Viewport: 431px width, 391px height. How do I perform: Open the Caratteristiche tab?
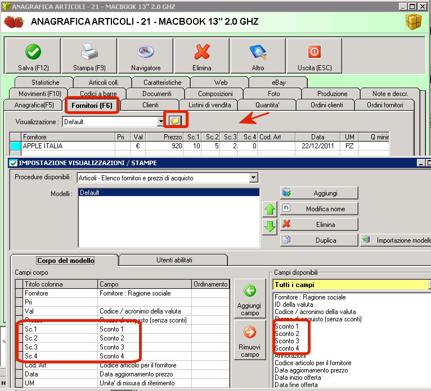click(162, 83)
